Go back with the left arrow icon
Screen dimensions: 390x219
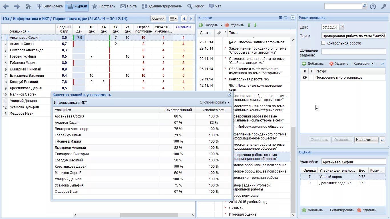coord(6,6)
